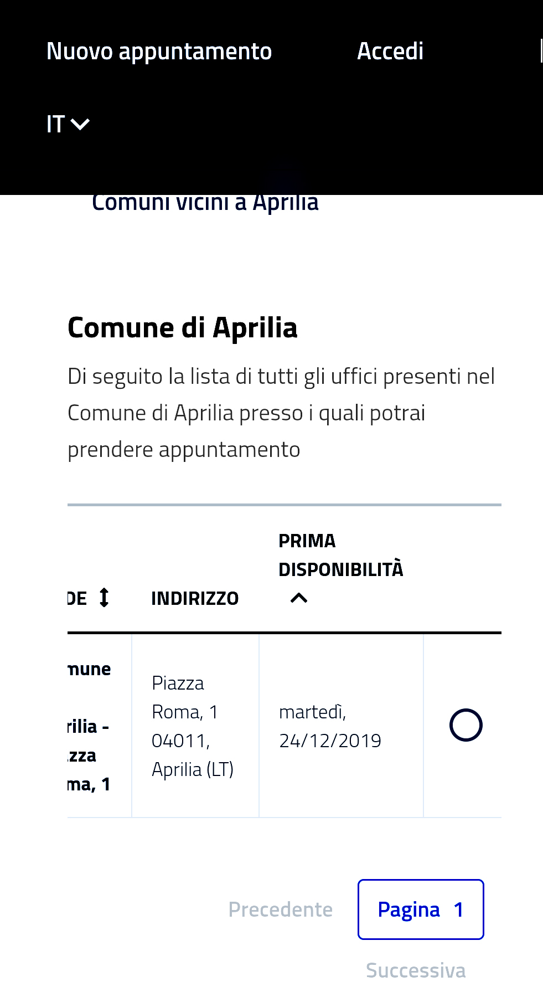Click the INDIRIZZO column header
Image resolution: width=543 pixels, height=997 pixels.
(194, 598)
